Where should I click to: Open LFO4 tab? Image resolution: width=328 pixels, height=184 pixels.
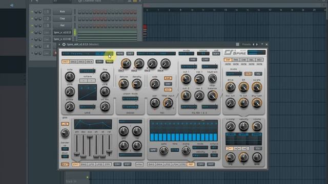(175, 165)
